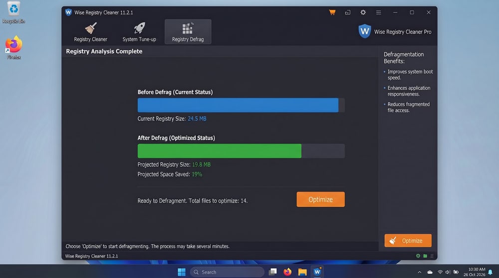Click 'Ready to Defragment' status text
This screenshot has height=278, width=499.
193,201
